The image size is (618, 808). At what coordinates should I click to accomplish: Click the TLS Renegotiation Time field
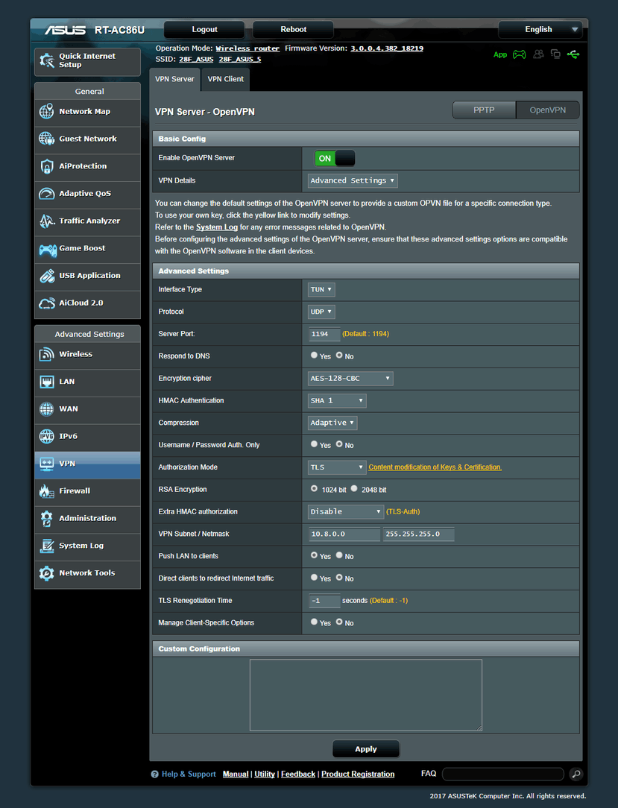tap(324, 600)
